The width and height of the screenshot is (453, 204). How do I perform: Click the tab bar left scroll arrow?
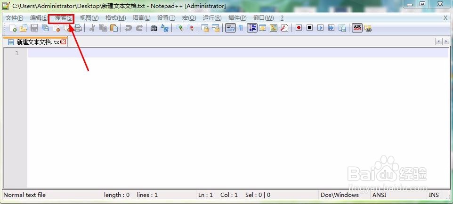tap(439, 41)
